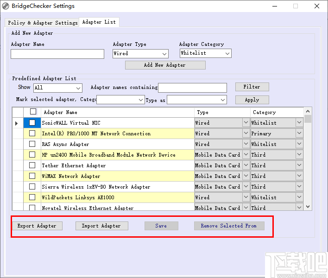The image size is (328, 278).
Task: Toggle the select-all checkbox in table header
Action: (33, 112)
